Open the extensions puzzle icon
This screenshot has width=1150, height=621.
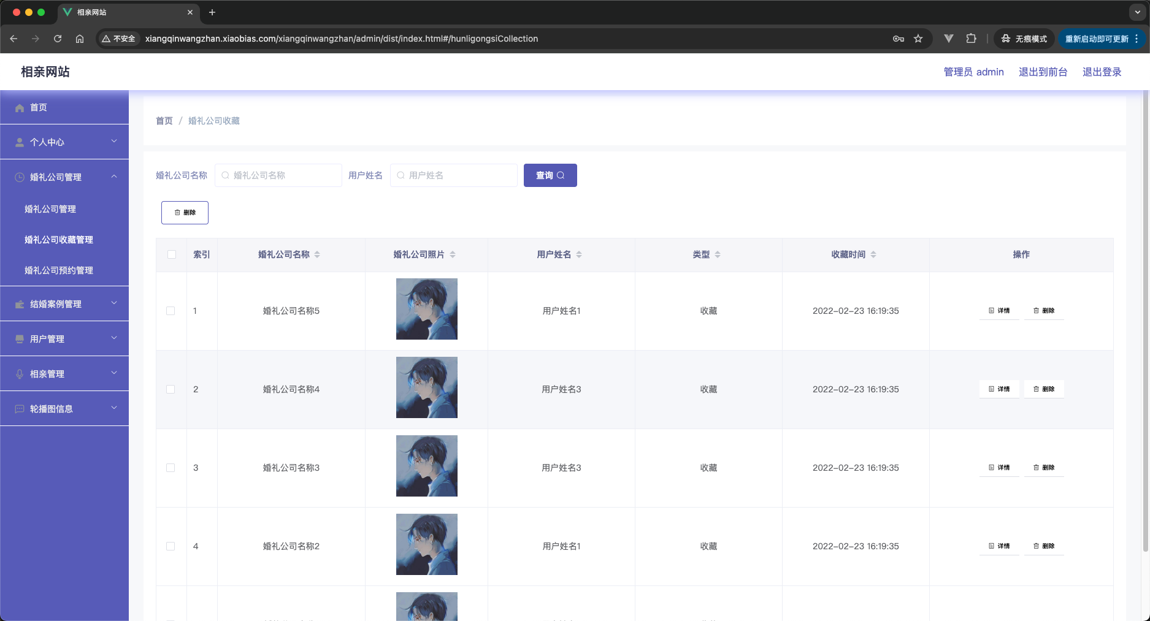tap(971, 39)
